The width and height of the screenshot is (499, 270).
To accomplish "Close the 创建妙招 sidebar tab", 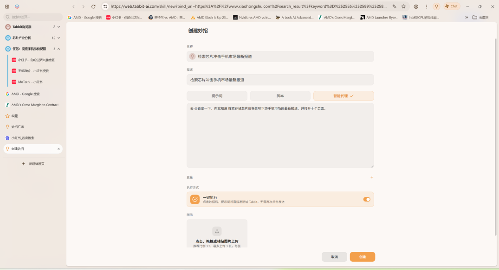I will pos(58,149).
